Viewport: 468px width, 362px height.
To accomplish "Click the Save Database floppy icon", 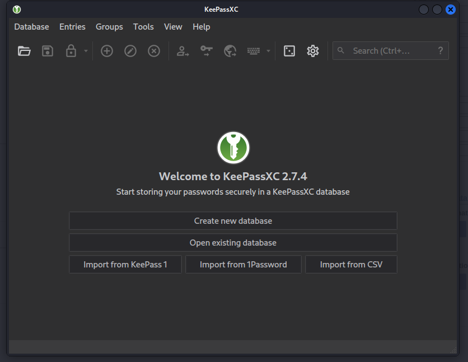I will (48, 51).
